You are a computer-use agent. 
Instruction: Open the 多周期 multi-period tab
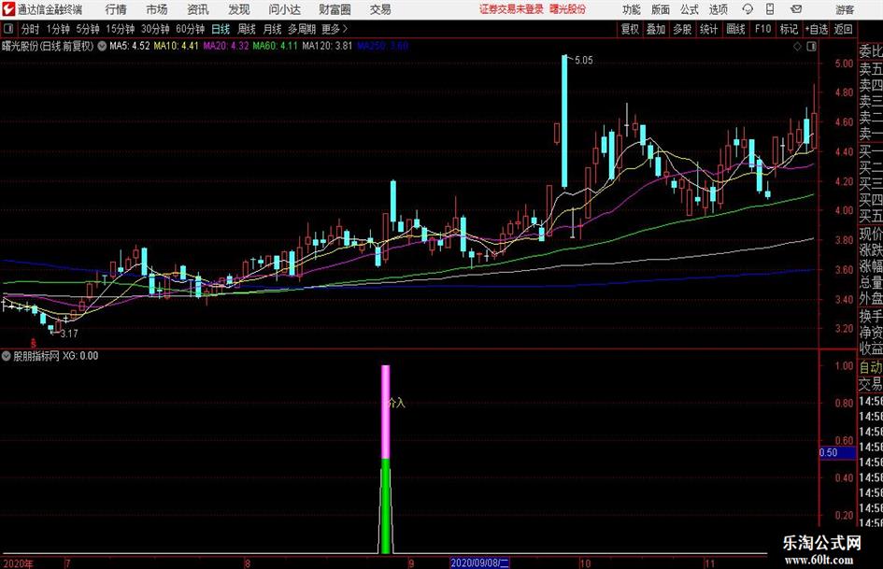click(302, 29)
